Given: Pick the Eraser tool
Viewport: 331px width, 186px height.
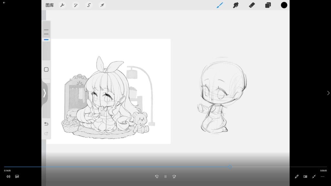Looking at the screenshot, I should pos(252,5).
